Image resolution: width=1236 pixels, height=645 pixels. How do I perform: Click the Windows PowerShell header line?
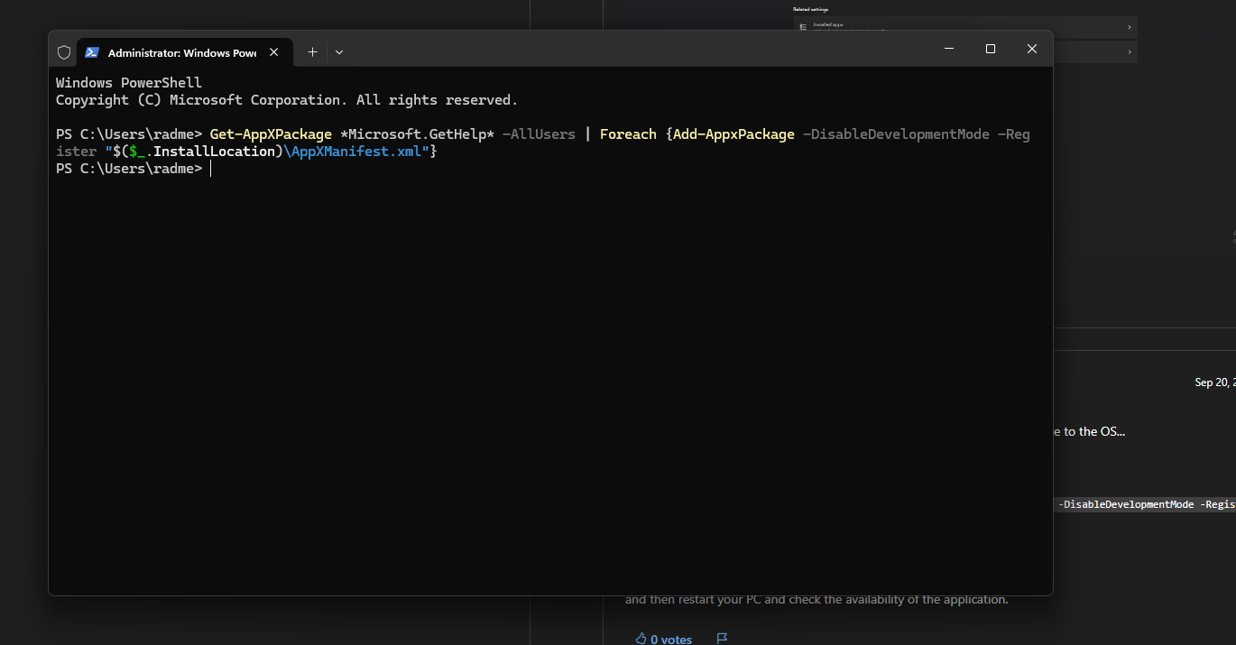(x=129, y=83)
